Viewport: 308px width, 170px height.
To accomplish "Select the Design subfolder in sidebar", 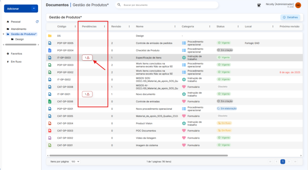I will pyautogui.click(x=19, y=39).
